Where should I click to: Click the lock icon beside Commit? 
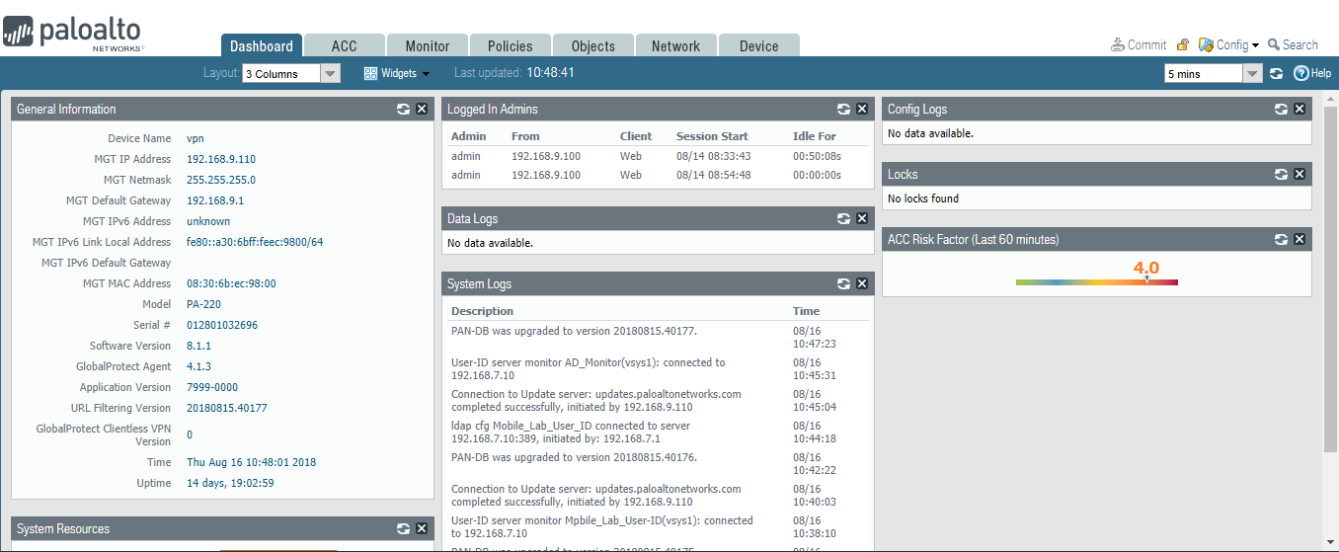(1182, 44)
